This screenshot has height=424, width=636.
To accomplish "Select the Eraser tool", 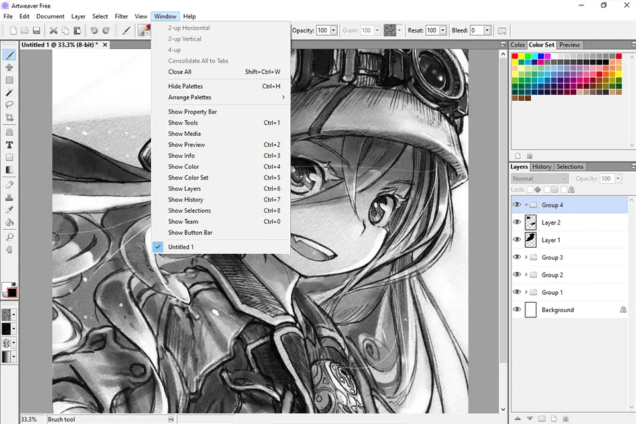I will tap(9, 185).
